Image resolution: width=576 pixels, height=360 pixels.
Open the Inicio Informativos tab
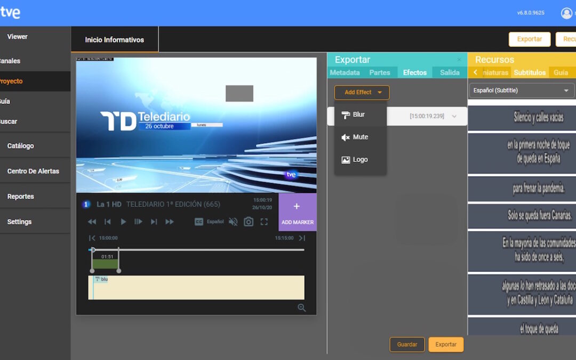(115, 39)
